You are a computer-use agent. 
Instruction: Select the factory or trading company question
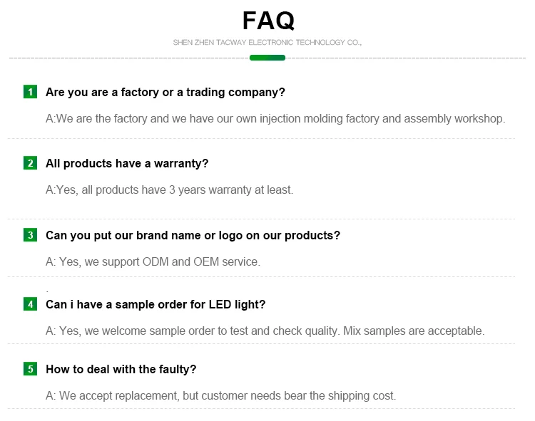(x=165, y=92)
